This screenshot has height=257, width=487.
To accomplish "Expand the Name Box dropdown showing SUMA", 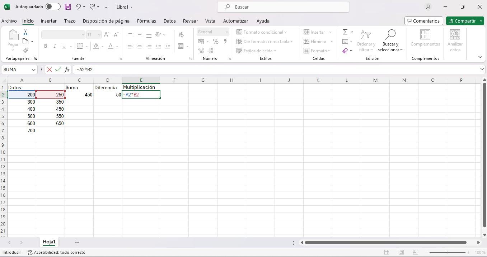I will (33, 70).
